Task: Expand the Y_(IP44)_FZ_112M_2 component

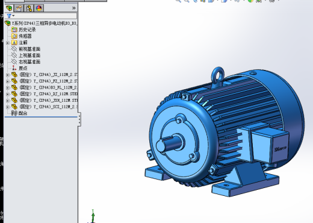Action: (x=8, y=81)
